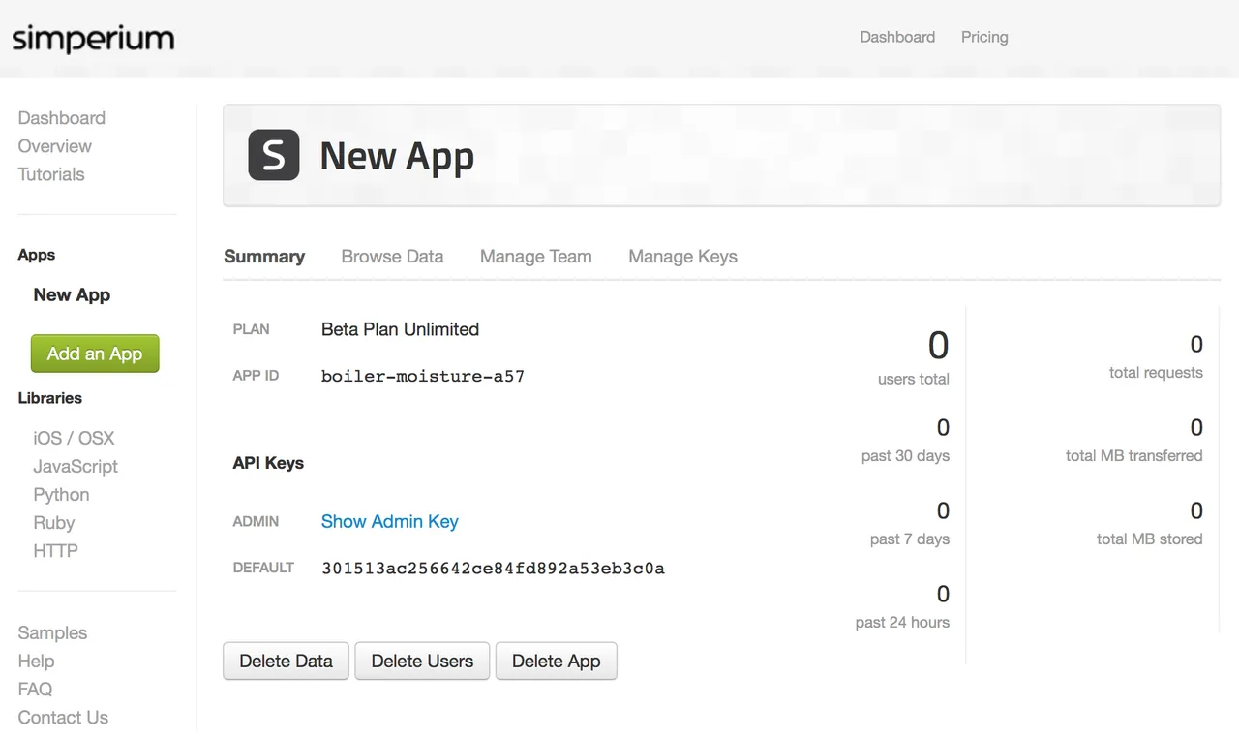This screenshot has height=739, width=1239.
Task: Click the default API key value
Action: 493,569
